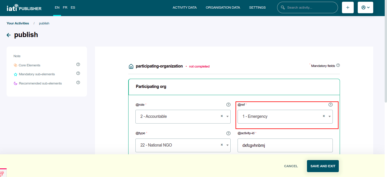Click the IATI Publisher logo
The image size is (387, 177).
[x=24, y=8]
